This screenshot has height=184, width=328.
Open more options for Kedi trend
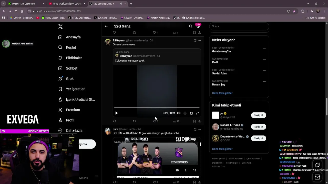(264, 59)
